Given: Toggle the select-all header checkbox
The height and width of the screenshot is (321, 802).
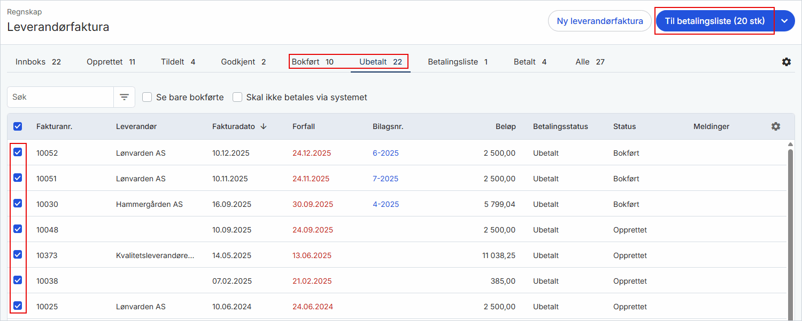Looking at the screenshot, I should (x=18, y=126).
